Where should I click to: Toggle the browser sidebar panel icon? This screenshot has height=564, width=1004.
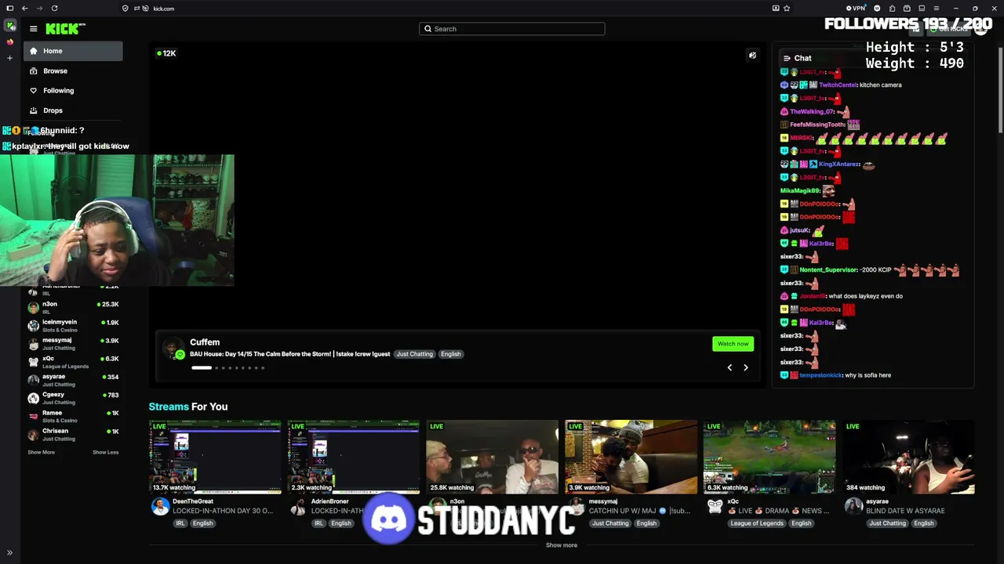pyautogui.click(x=9, y=8)
